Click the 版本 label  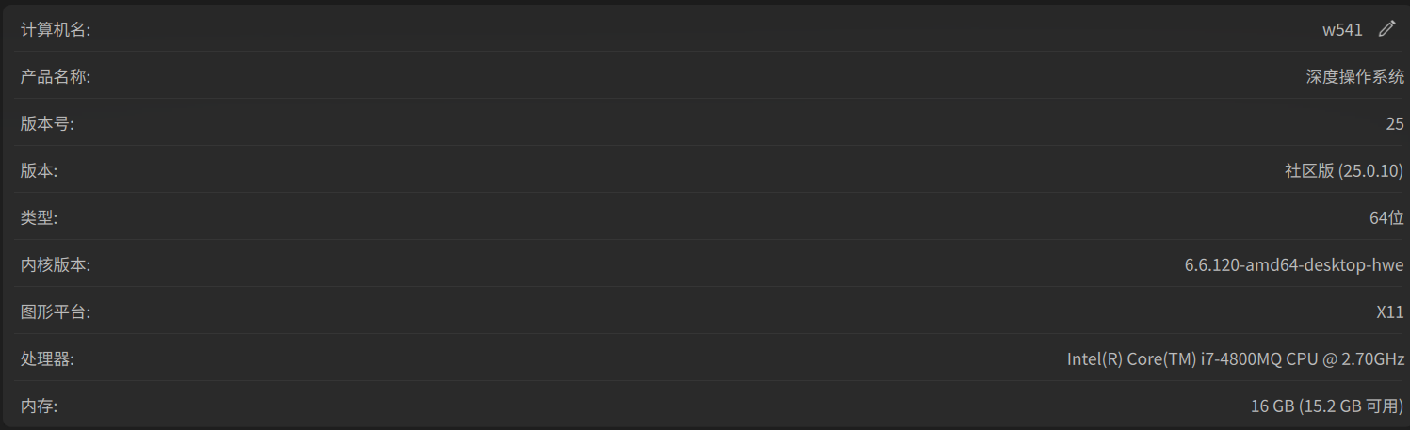coord(40,171)
